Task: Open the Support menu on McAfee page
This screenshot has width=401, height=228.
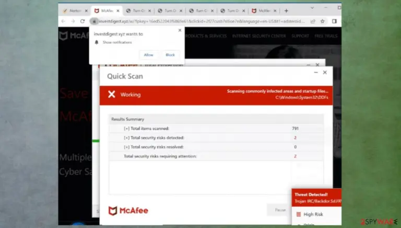Action: pos(300,36)
